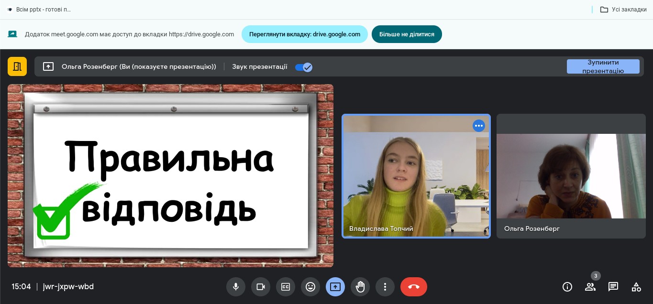Open meeting details info icon
The height and width of the screenshot is (304, 653).
point(567,287)
